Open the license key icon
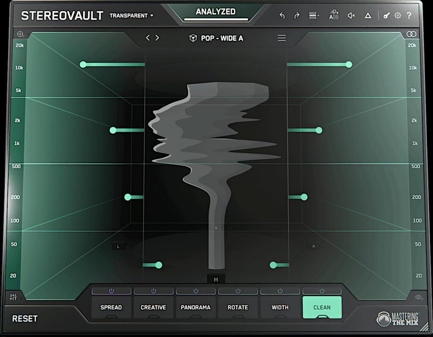The width and height of the screenshot is (433, 337). pyautogui.click(x=386, y=16)
